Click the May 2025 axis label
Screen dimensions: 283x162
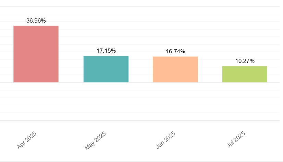95,140
